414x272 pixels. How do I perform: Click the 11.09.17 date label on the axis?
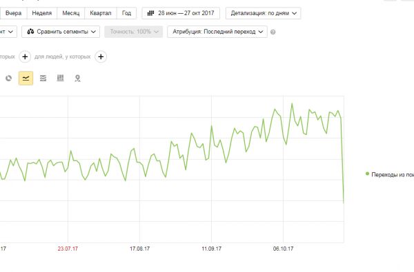tap(212, 249)
